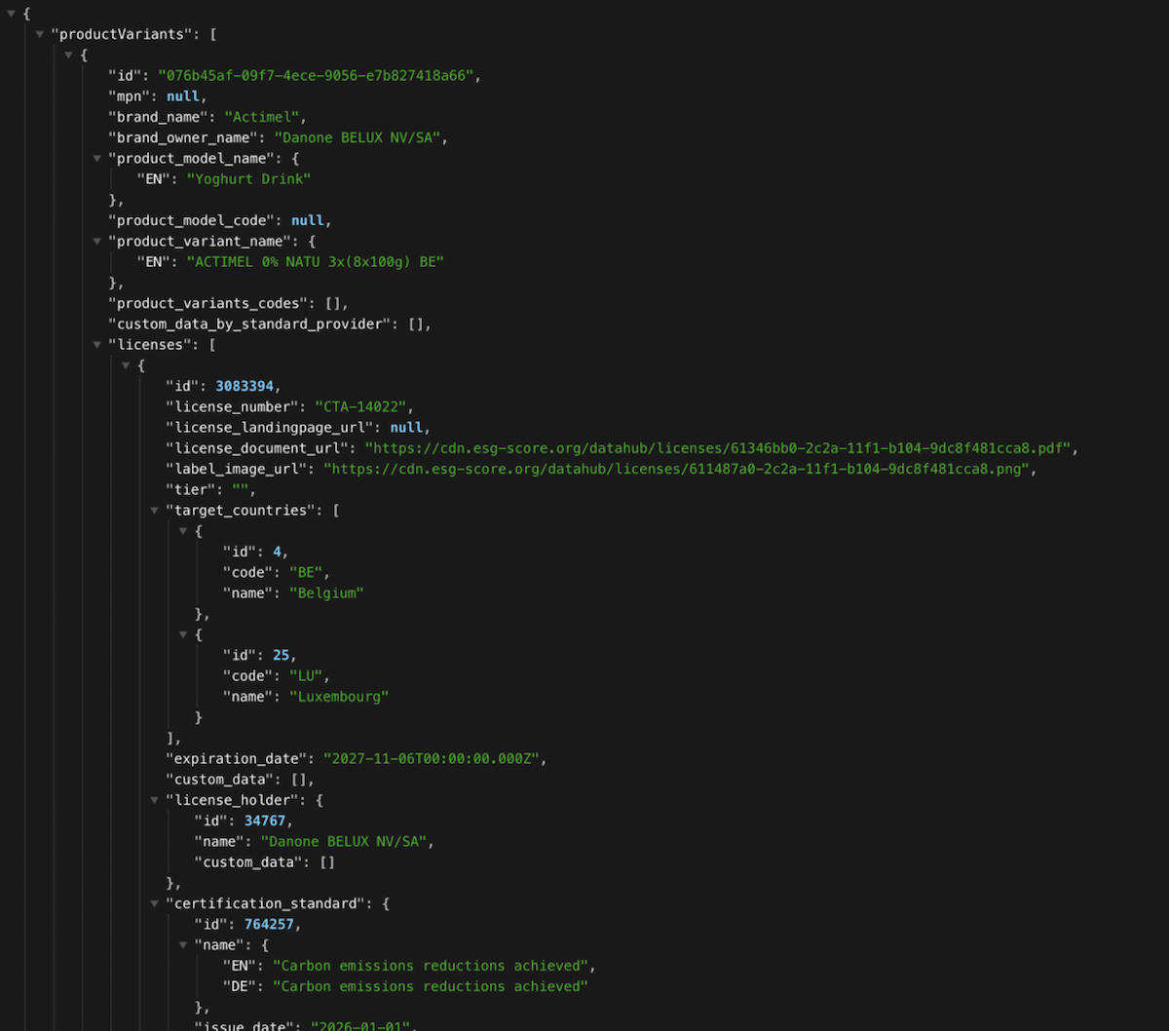This screenshot has height=1031, width=1169.
Task: Open the license_document_url PDF link
Action: pos(719,448)
